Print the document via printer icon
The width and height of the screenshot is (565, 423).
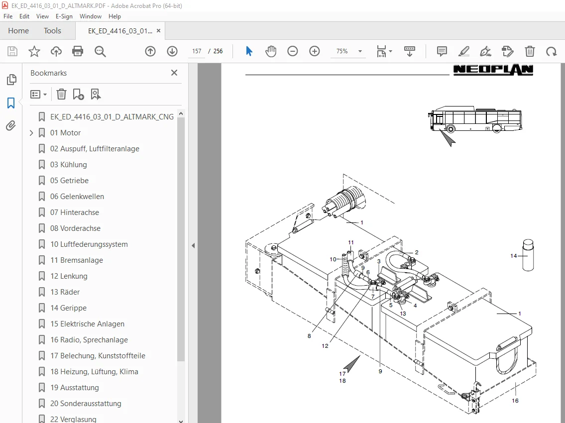click(78, 51)
